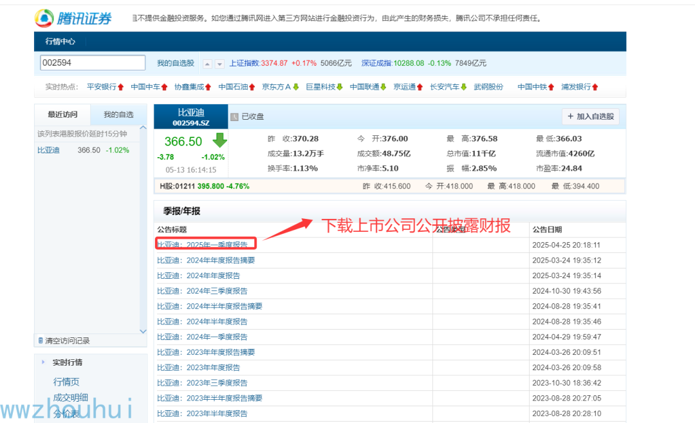The image size is (695, 423).
Task: Open hot stock 中国中铁
Action: point(532,87)
